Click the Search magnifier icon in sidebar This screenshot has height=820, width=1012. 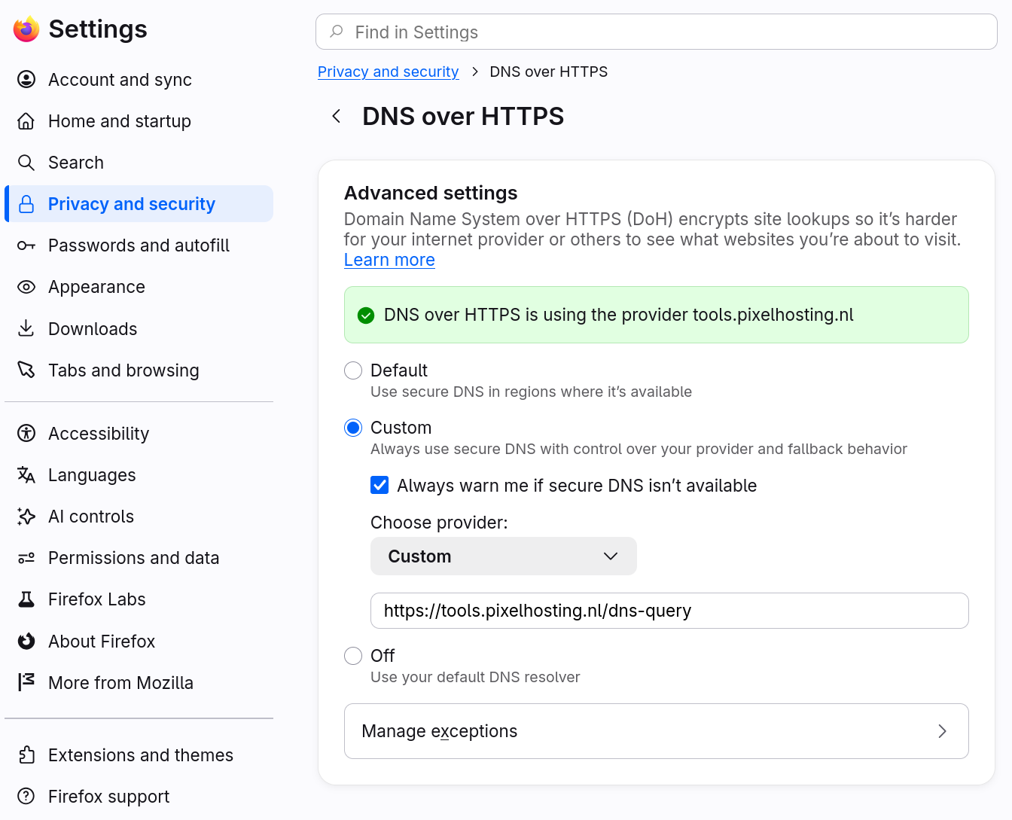(x=26, y=162)
